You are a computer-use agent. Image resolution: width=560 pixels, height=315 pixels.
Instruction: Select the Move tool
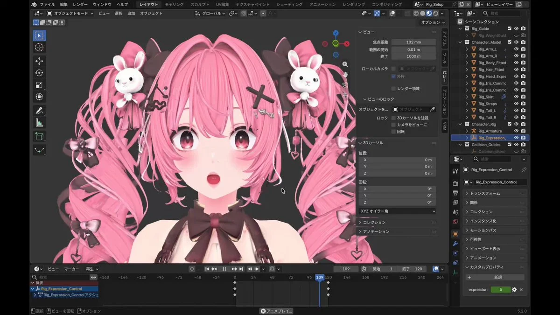click(39, 61)
